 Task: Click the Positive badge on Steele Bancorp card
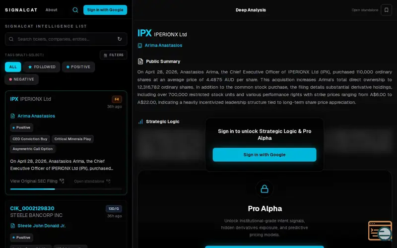pyautogui.click(x=21, y=238)
